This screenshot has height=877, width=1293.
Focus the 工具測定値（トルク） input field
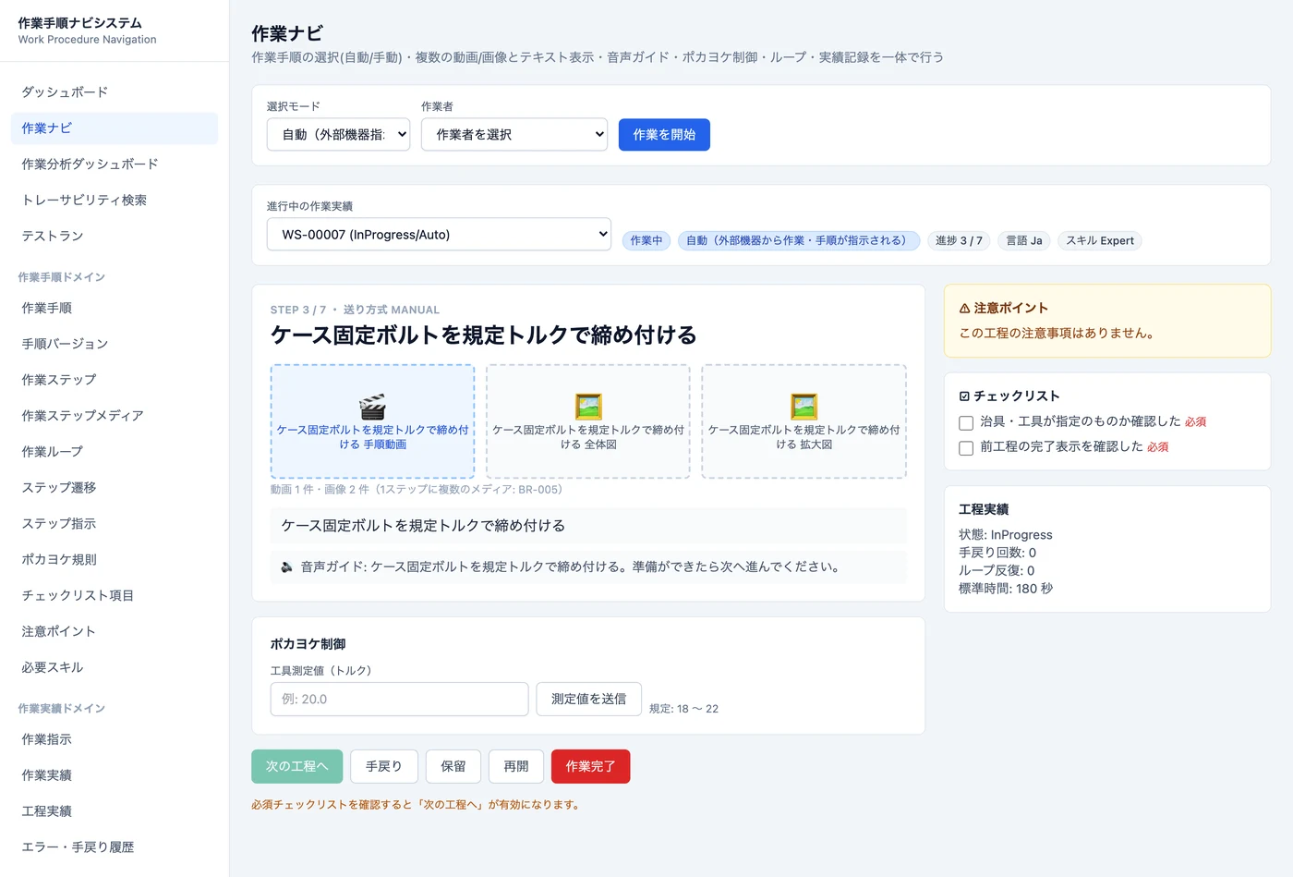tap(399, 700)
